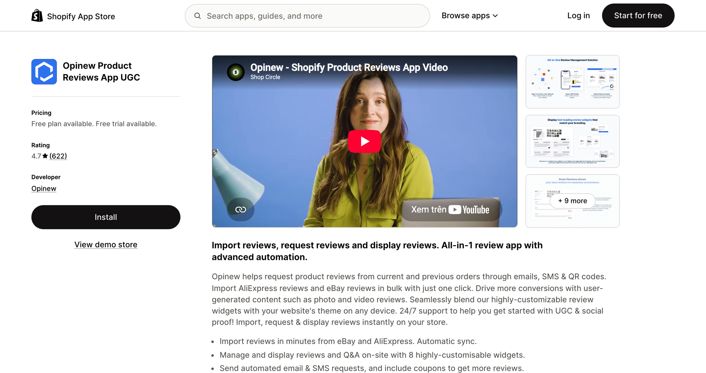Open the fast-loading review widgets thumbnail
This screenshot has height=373, width=706.
pos(572,141)
